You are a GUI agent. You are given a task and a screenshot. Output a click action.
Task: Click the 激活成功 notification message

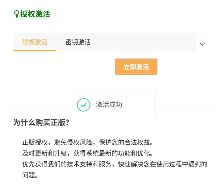coord(109,105)
